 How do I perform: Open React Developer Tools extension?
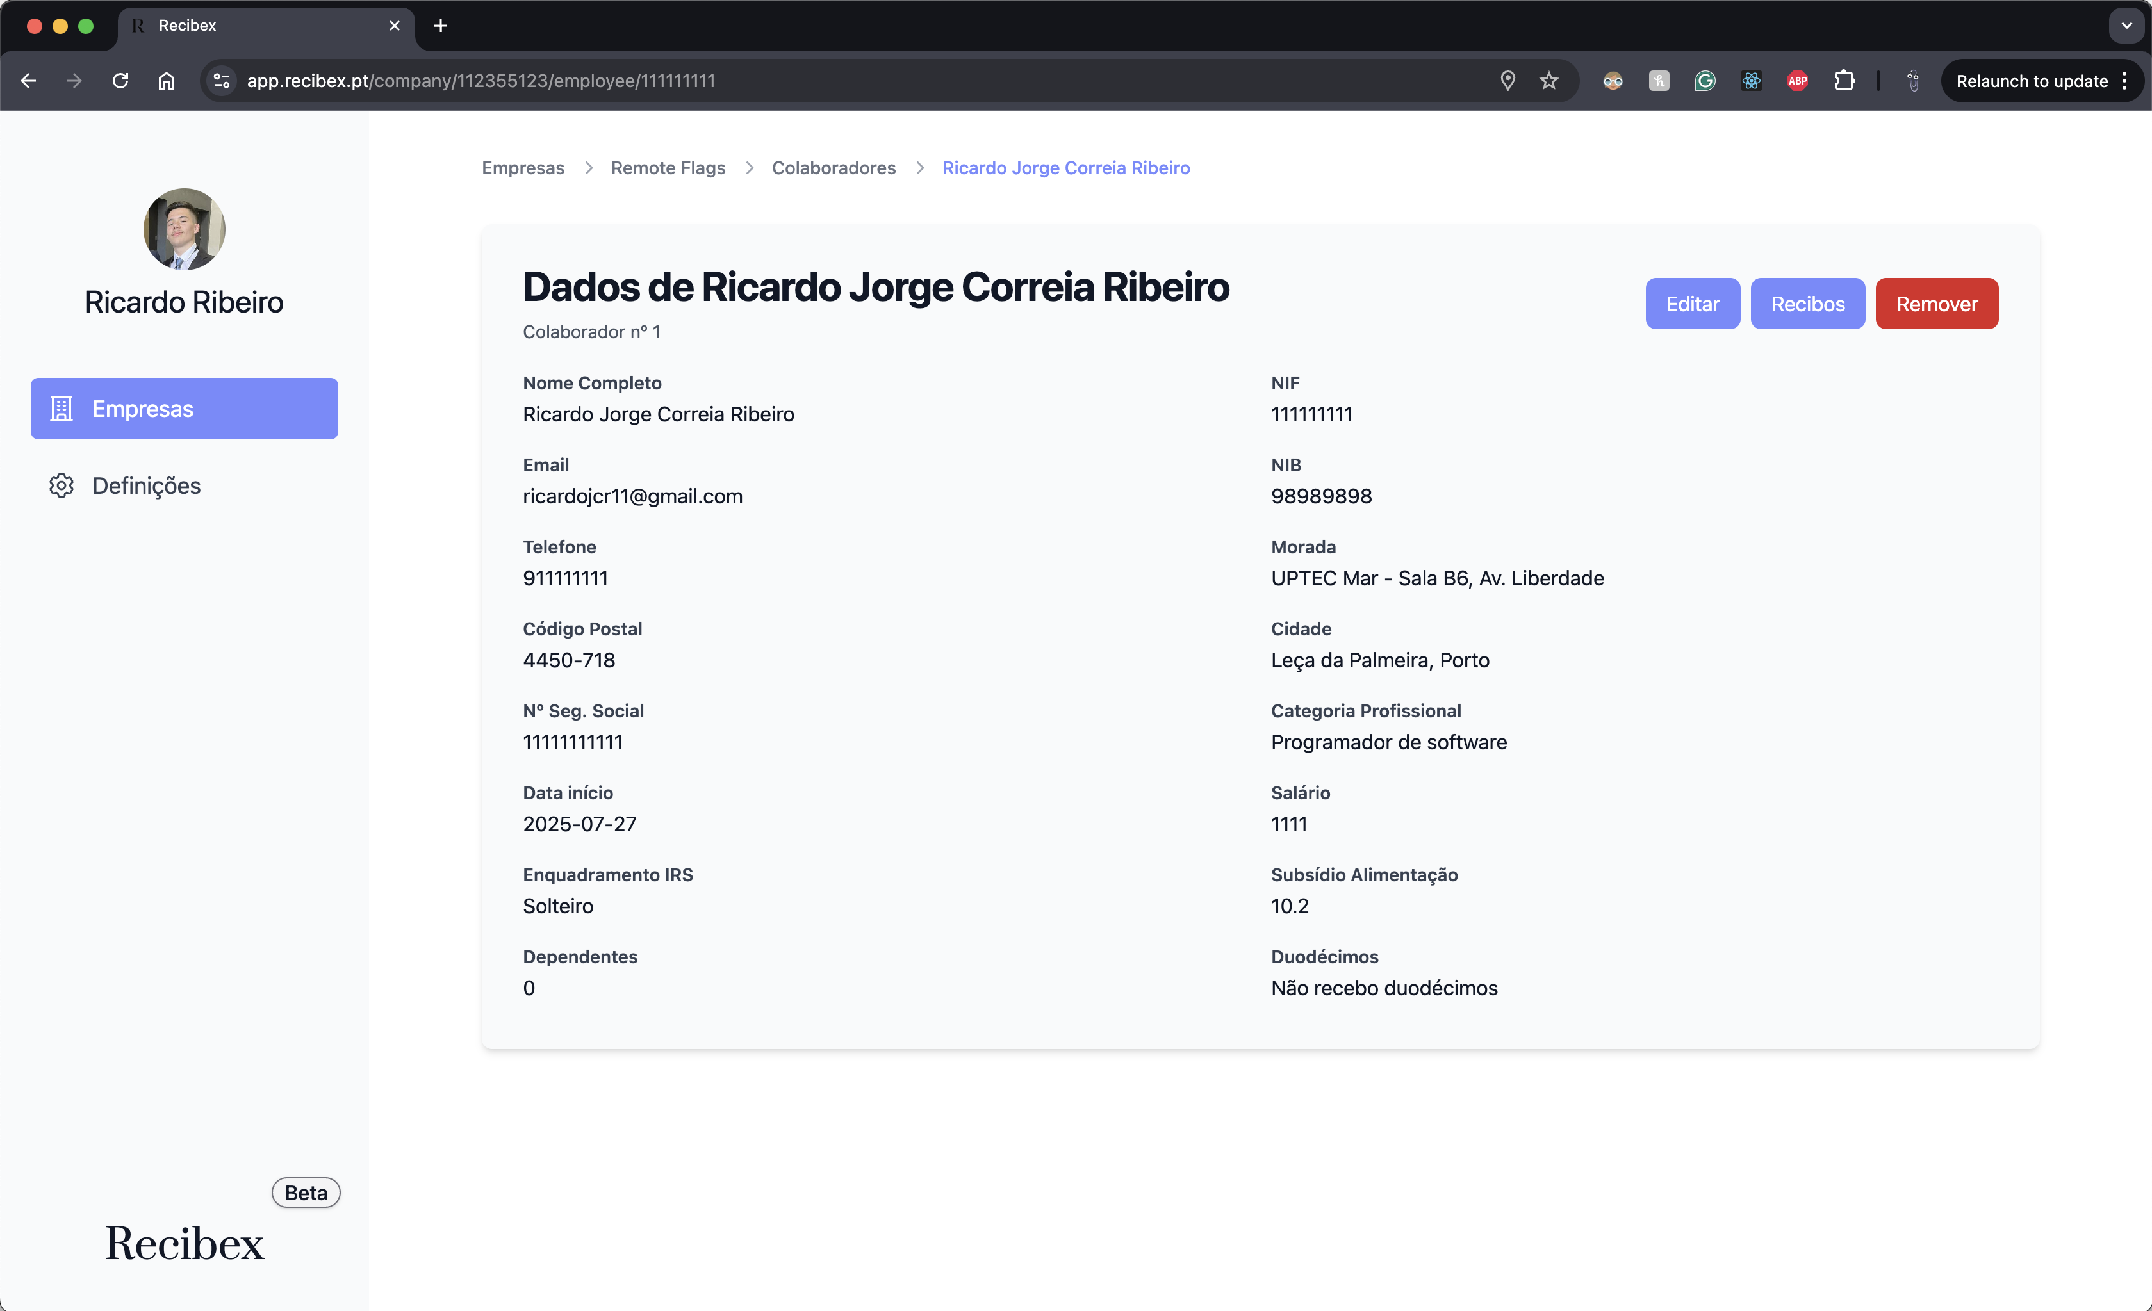[x=1751, y=81]
